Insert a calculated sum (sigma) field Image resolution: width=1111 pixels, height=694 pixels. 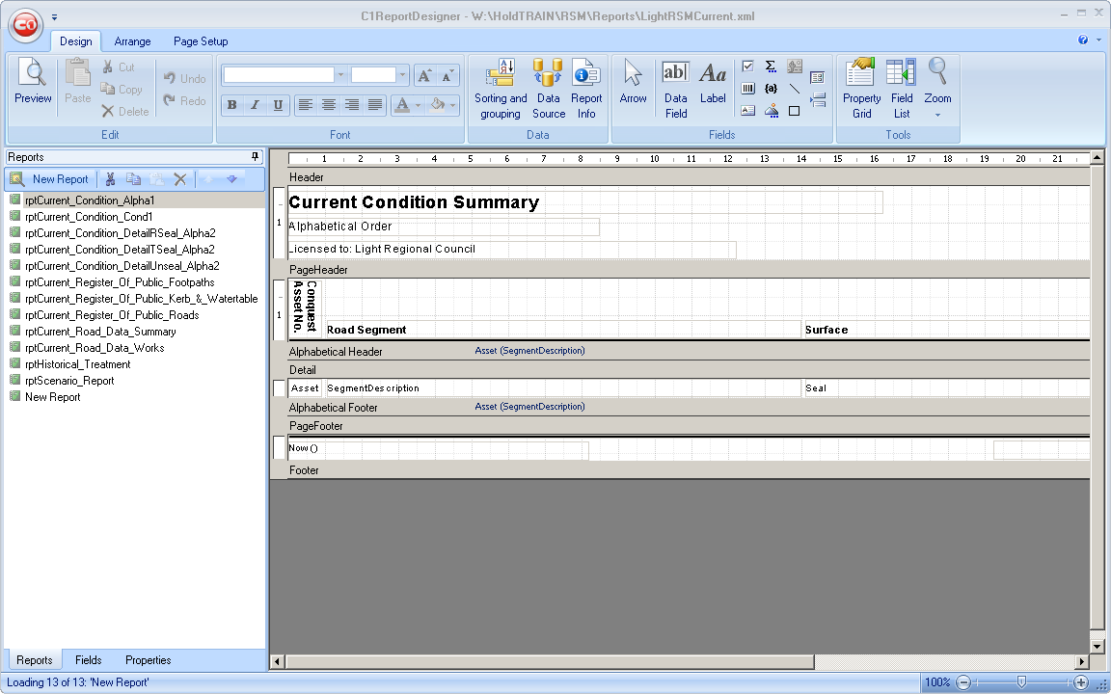771,66
